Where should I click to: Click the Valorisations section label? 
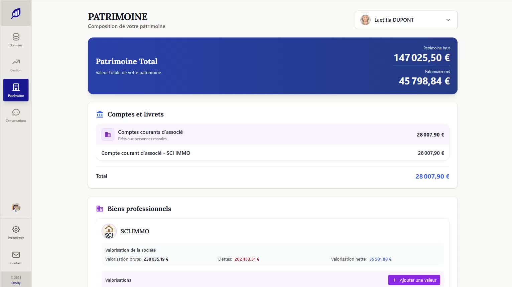click(118, 280)
